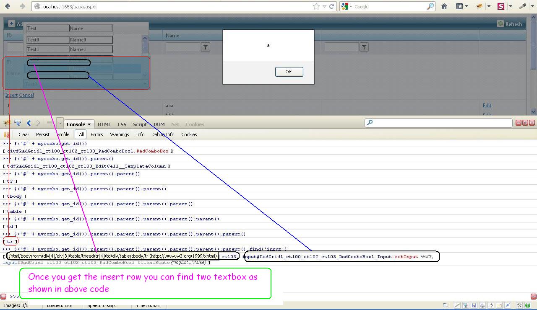Expand the bookmarks button dropdown arrow
This screenshot has width=537, height=310.
pyautogui.click(x=466, y=6)
